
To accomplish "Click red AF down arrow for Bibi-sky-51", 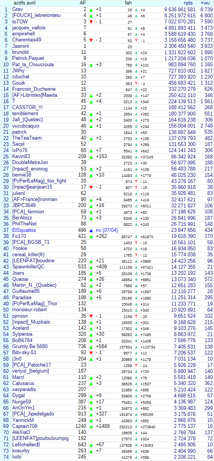I will [91, 353].
